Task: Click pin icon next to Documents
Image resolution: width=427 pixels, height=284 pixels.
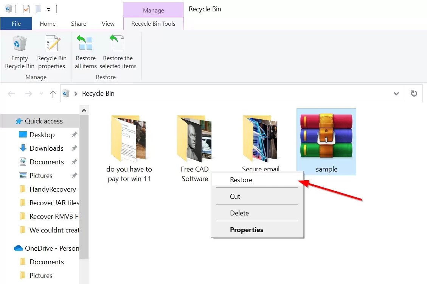Action: click(x=74, y=162)
